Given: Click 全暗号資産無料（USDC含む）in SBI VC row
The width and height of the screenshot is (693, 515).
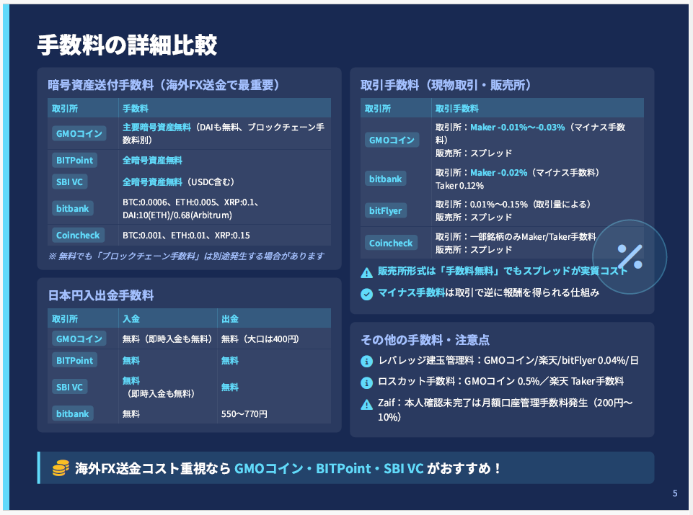Looking at the screenshot, I should point(179,182).
